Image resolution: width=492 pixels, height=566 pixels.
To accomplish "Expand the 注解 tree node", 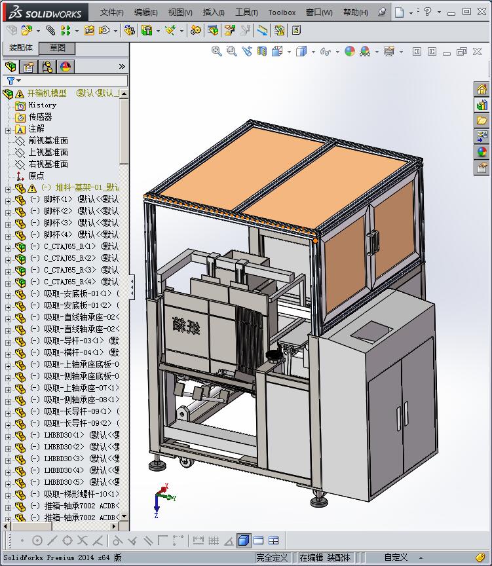I will pyautogui.click(x=9, y=130).
